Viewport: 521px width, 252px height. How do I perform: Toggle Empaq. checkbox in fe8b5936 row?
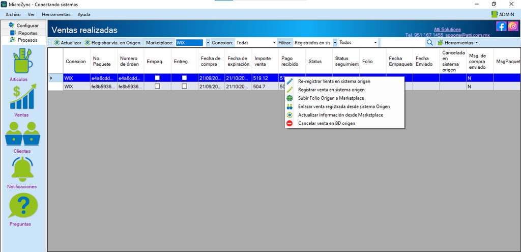click(158, 86)
